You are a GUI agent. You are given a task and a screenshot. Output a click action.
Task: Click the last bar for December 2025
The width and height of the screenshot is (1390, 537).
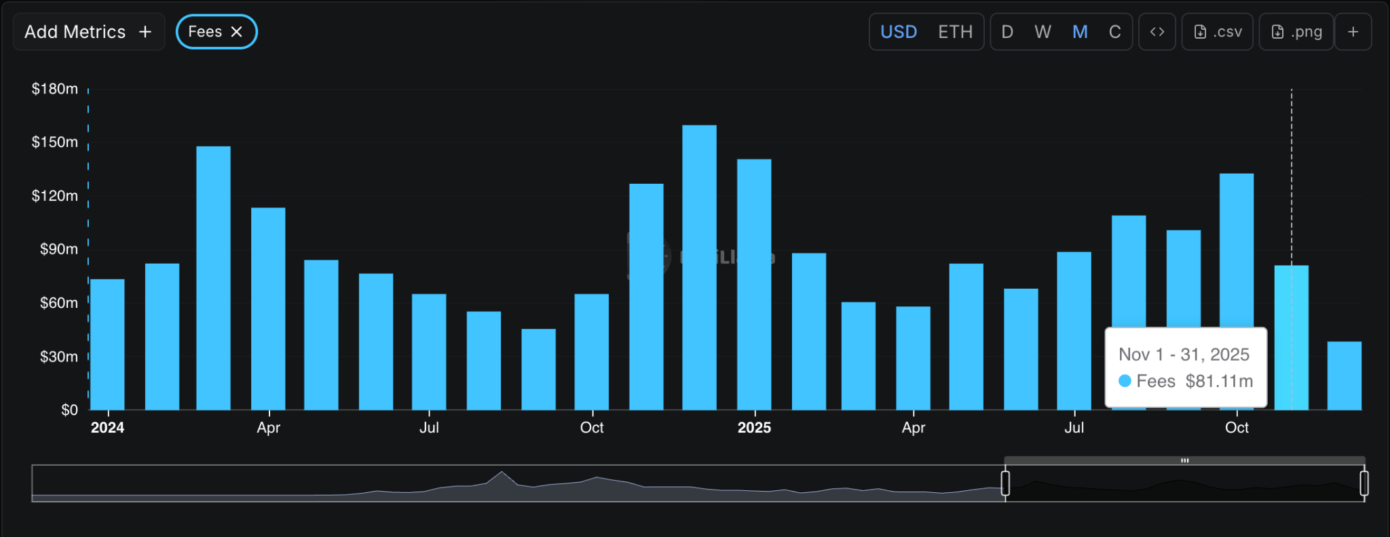[x=1345, y=376]
